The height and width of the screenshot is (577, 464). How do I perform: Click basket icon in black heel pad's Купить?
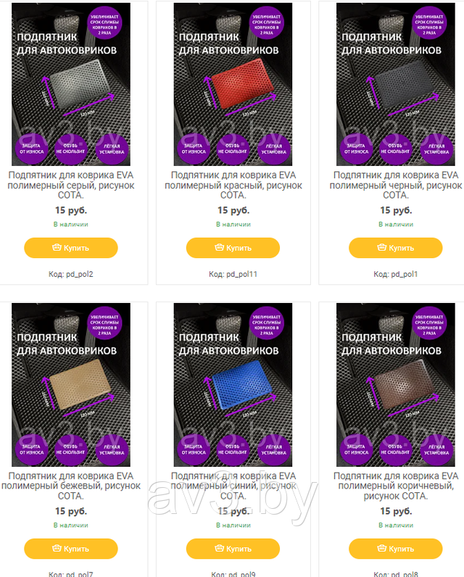pyautogui.click(x=382, y=247)
